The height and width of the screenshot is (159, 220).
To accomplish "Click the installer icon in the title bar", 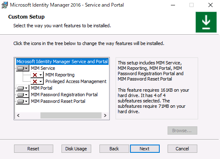I will click(5, 5).
